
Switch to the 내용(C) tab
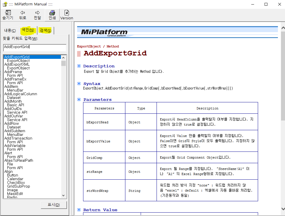[x=10, y=30]
